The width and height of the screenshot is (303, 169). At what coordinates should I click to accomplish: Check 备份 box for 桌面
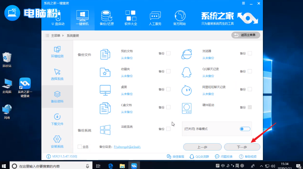168,89
